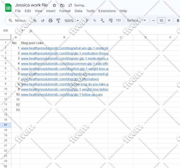Open the glp-1-alternatives link
The width and height of the screenshot is (180, 168).
coord(60,79)
